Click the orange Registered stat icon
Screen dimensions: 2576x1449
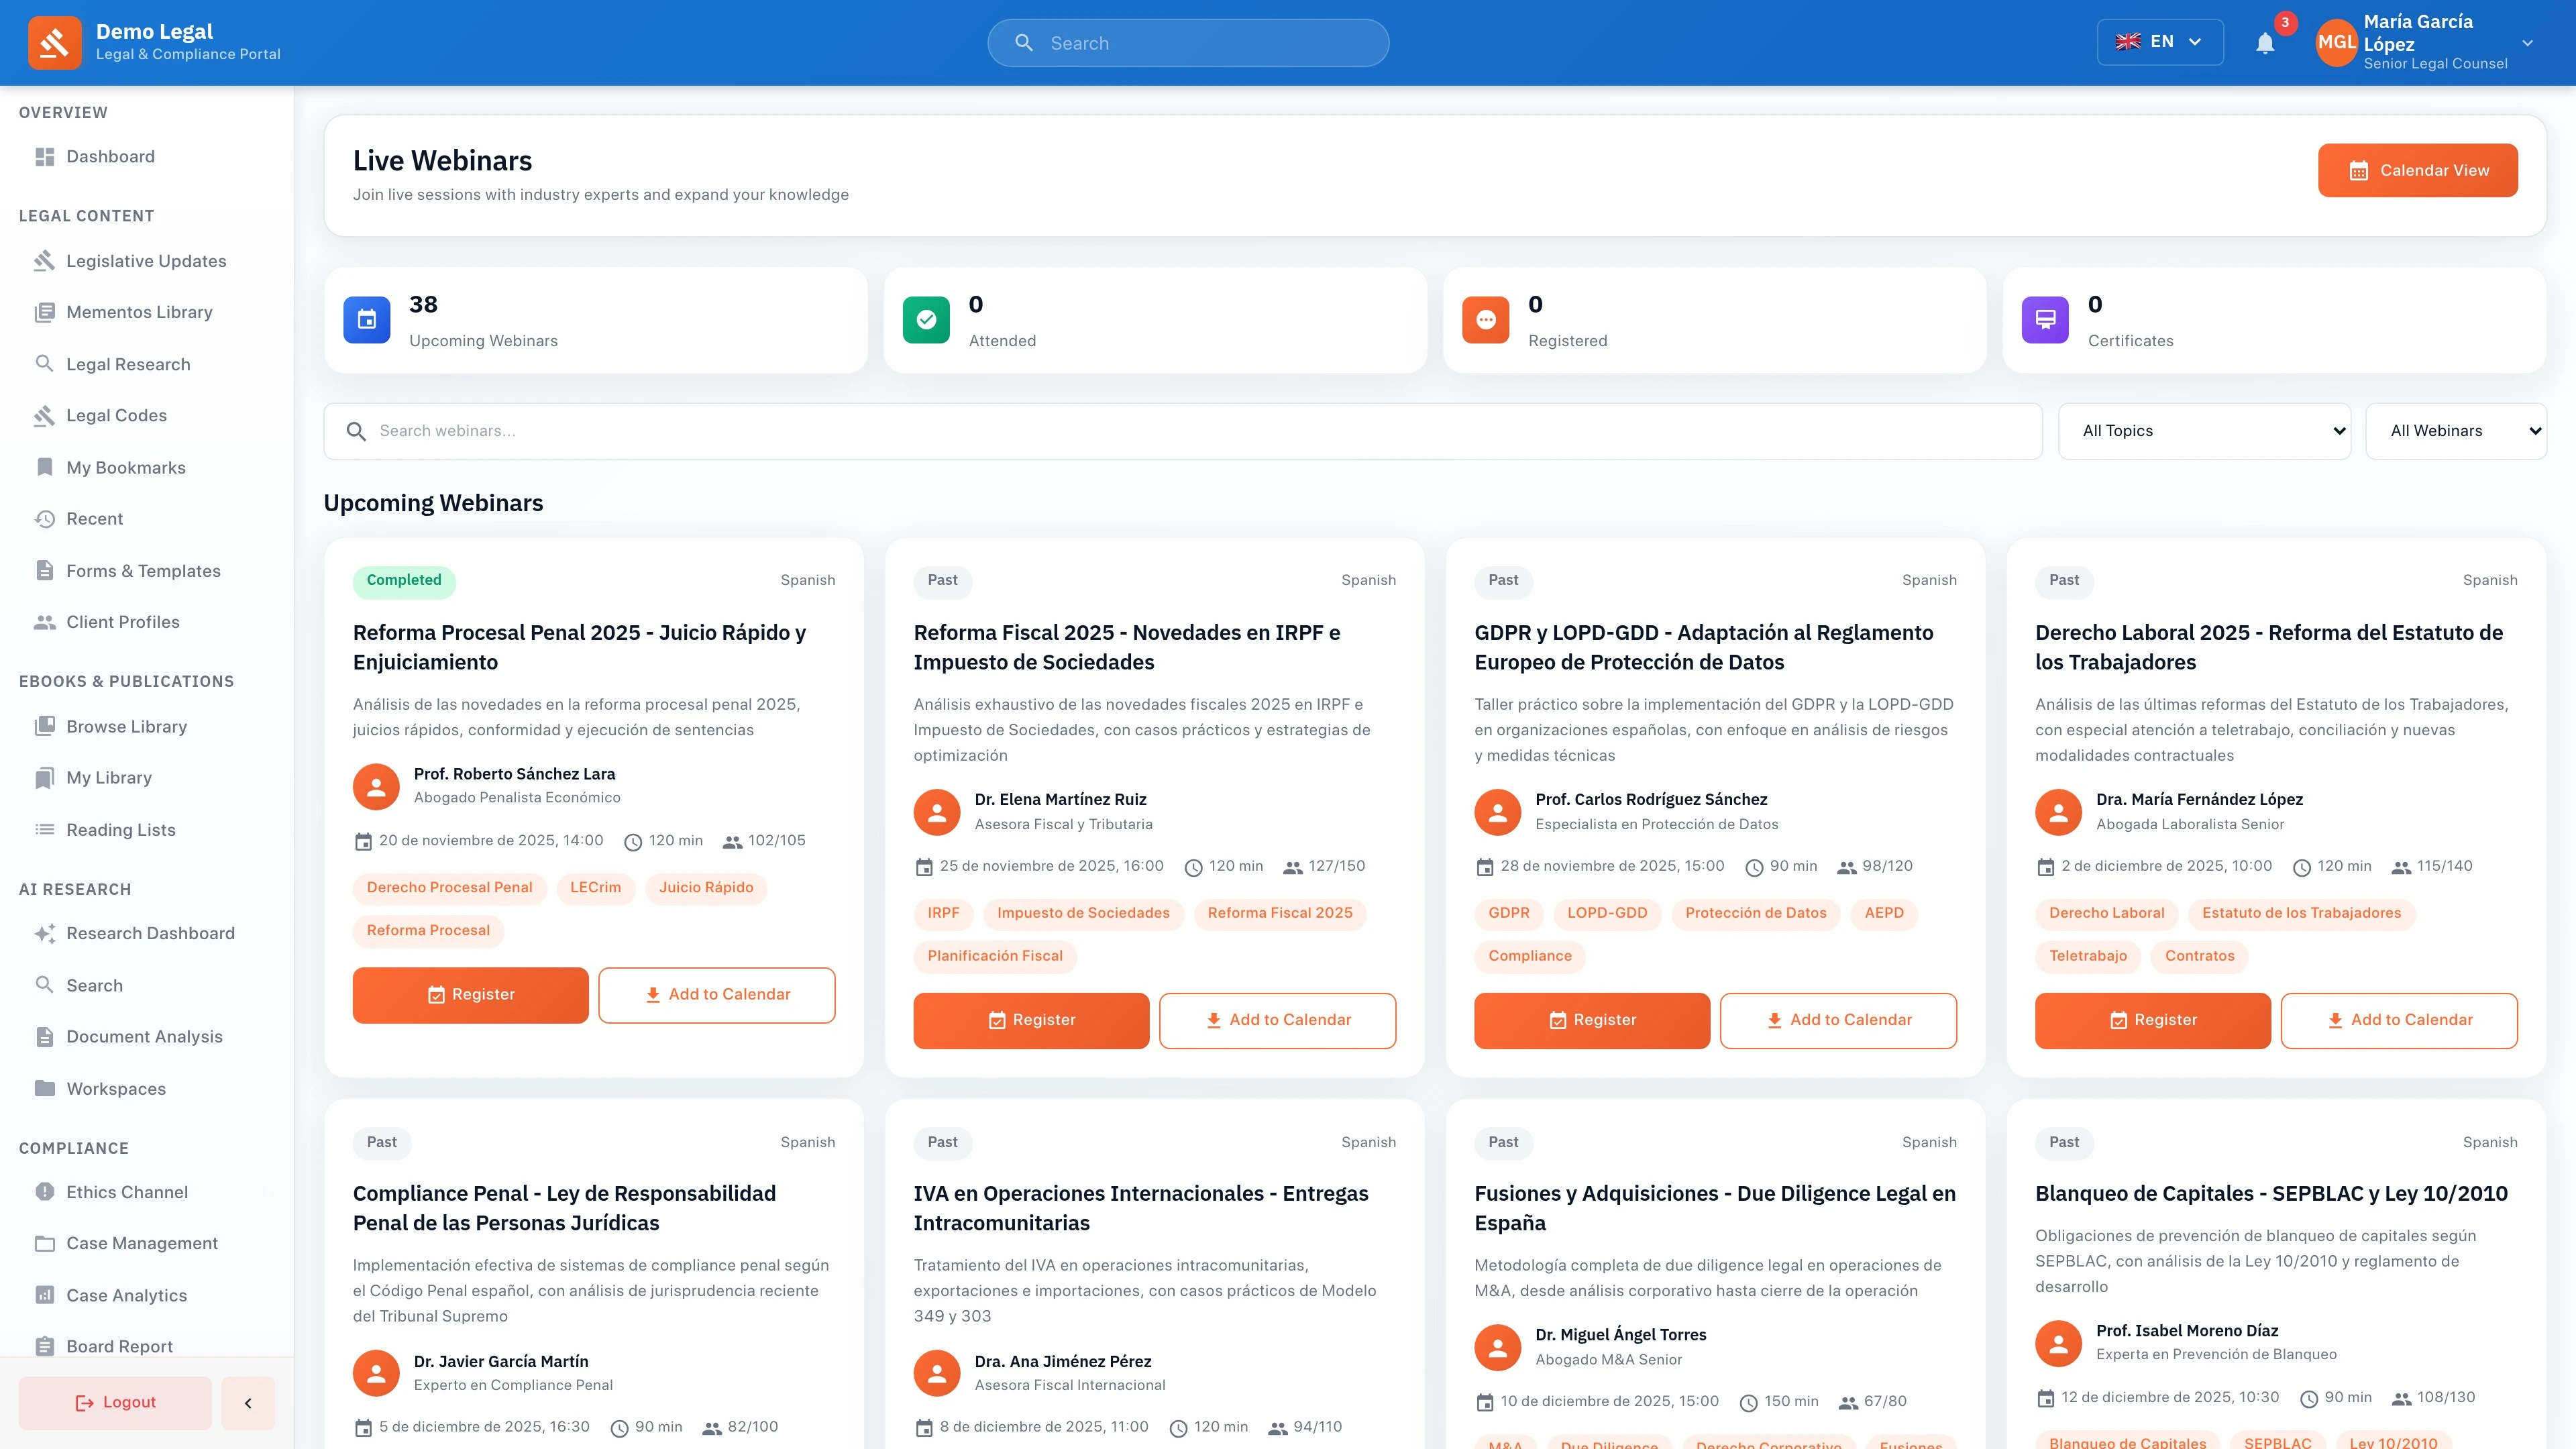click(x=1485, y=320)
